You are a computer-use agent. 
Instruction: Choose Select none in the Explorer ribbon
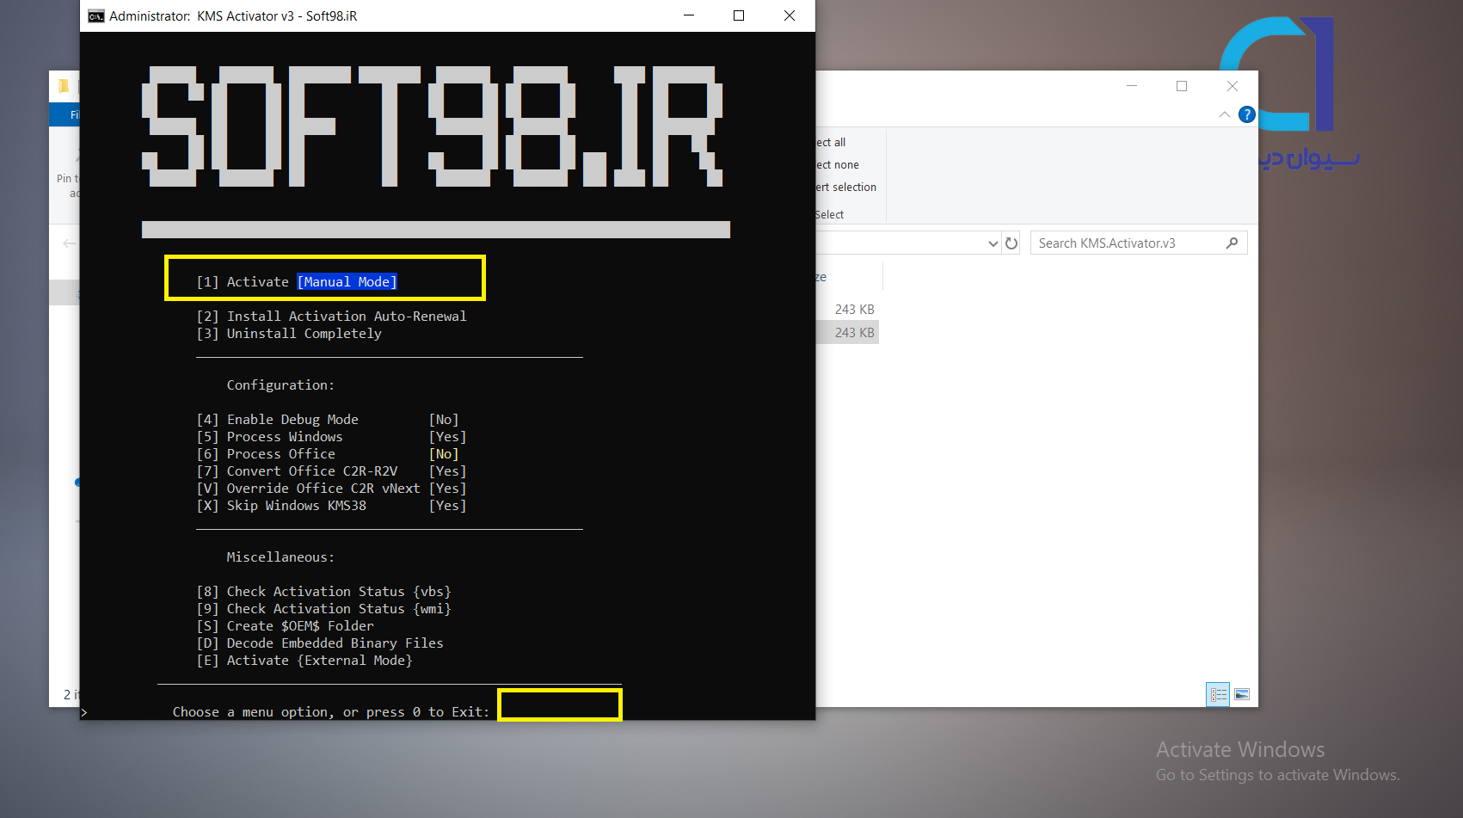click(x=838, y=165)
